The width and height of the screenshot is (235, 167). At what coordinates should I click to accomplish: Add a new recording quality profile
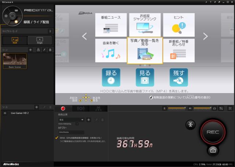pos(89,120)
